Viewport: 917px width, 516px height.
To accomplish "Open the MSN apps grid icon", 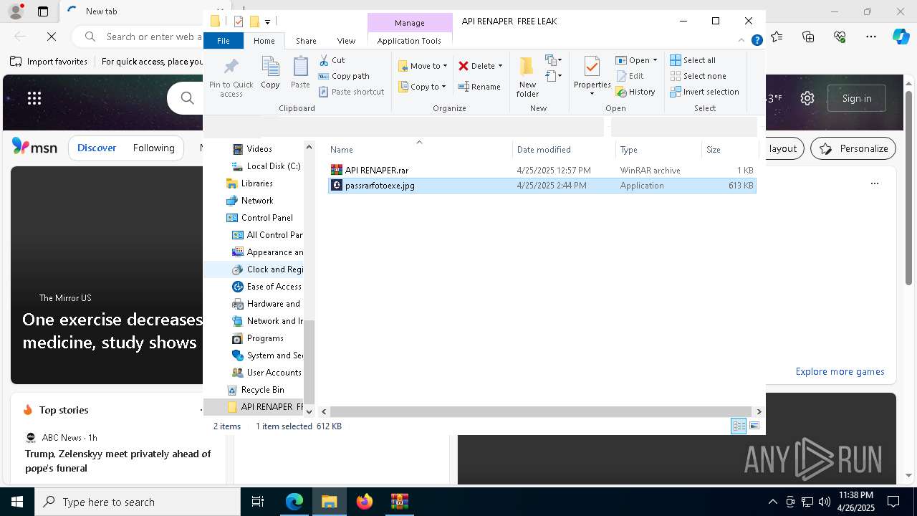I will click(x=34, y=98).
